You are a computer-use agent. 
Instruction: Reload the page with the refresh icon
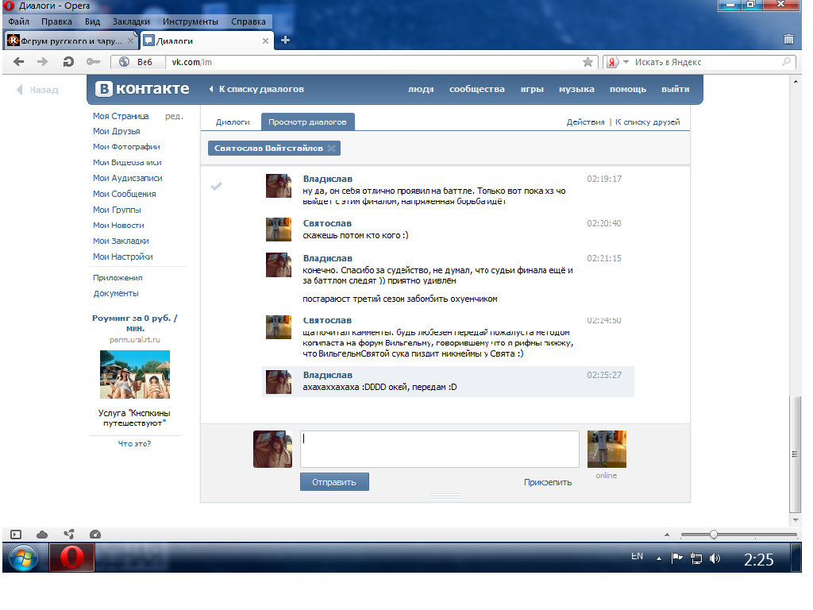pos(68,62)
